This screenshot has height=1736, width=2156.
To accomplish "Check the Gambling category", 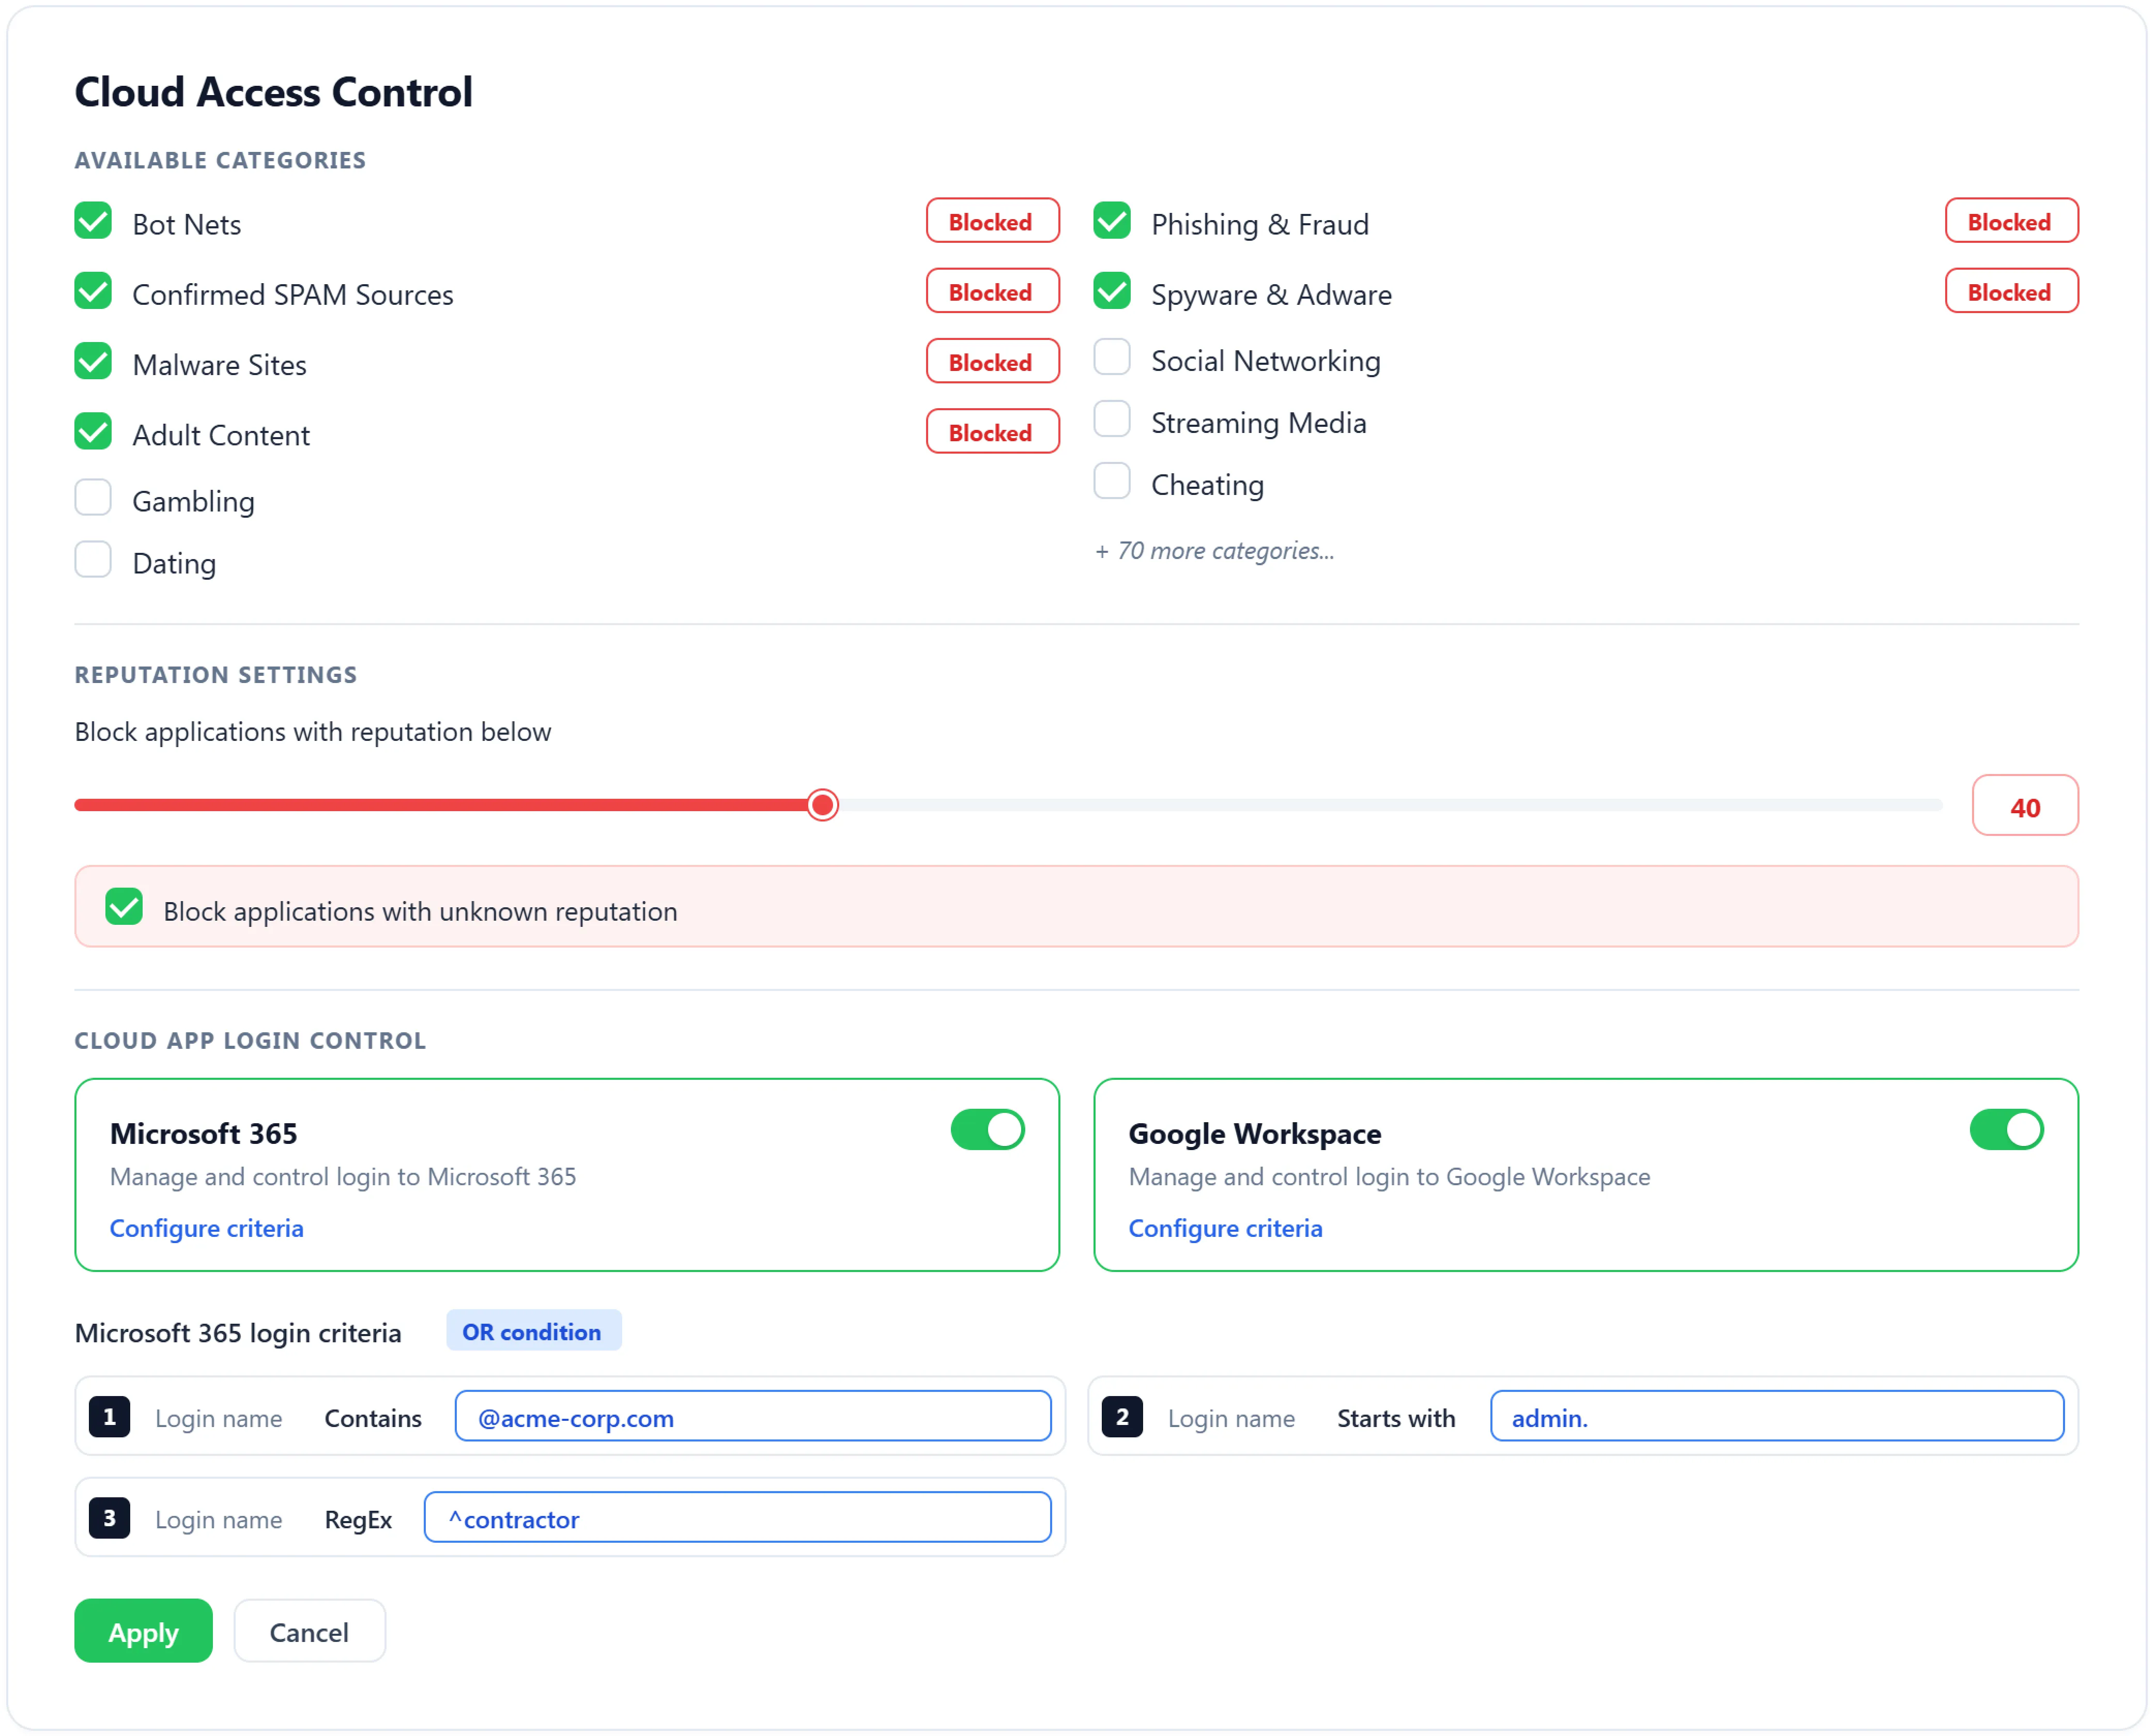I will tap(93, 498).
